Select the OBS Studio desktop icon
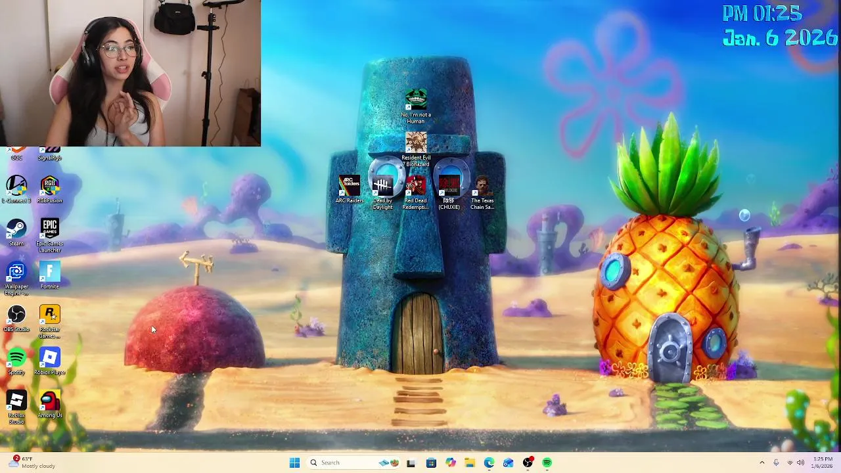The height and width of the screenshot is (473, 841). [16, 319]
